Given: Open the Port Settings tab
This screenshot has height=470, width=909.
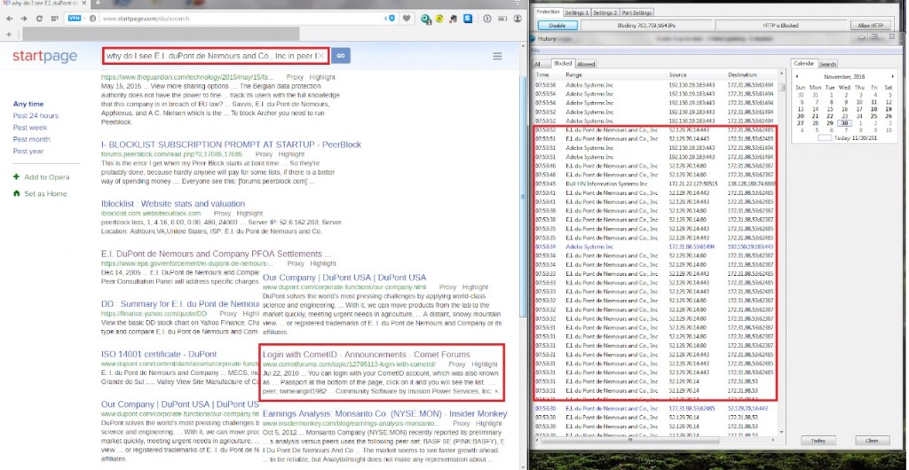Looking at the screenshot, I should pos(636,12).
